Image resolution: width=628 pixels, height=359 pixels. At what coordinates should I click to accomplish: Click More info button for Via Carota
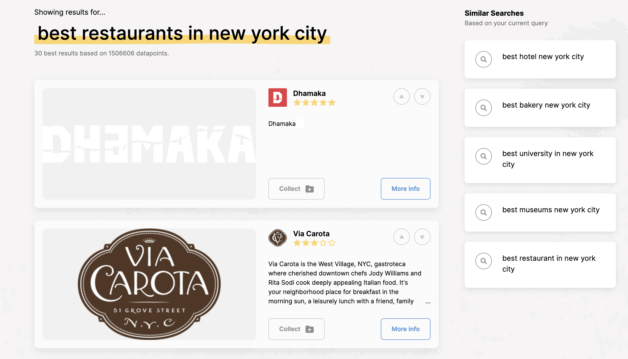pos(406,329)
